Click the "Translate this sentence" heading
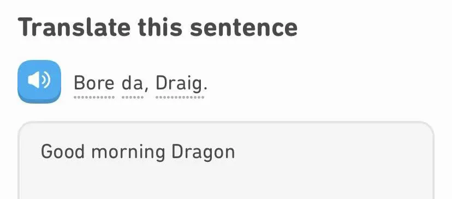Screen dimensions: 452x199 coord(158,27)
